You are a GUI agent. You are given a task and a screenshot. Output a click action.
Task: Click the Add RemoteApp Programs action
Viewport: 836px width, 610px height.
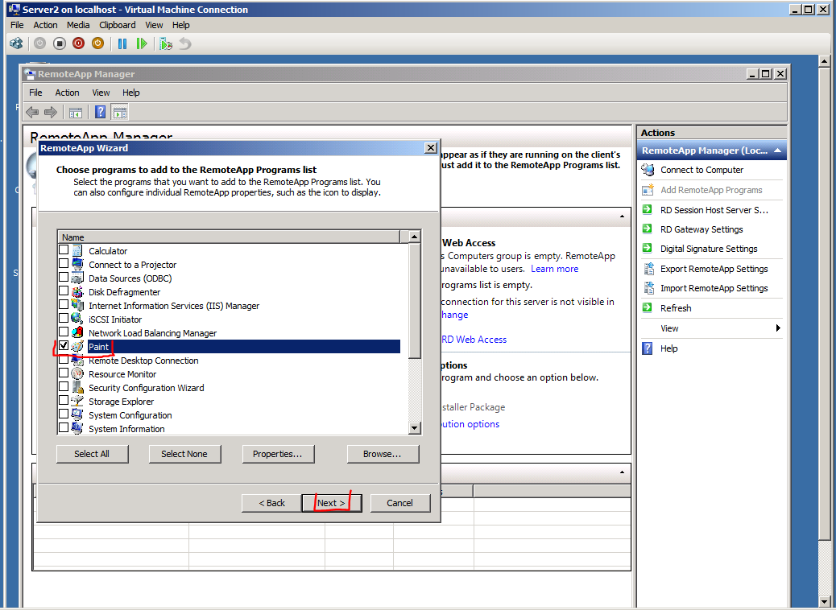(711, 190)
